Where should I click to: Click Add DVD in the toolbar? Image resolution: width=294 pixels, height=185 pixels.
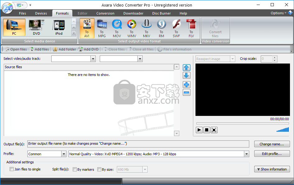coord(88,49)
